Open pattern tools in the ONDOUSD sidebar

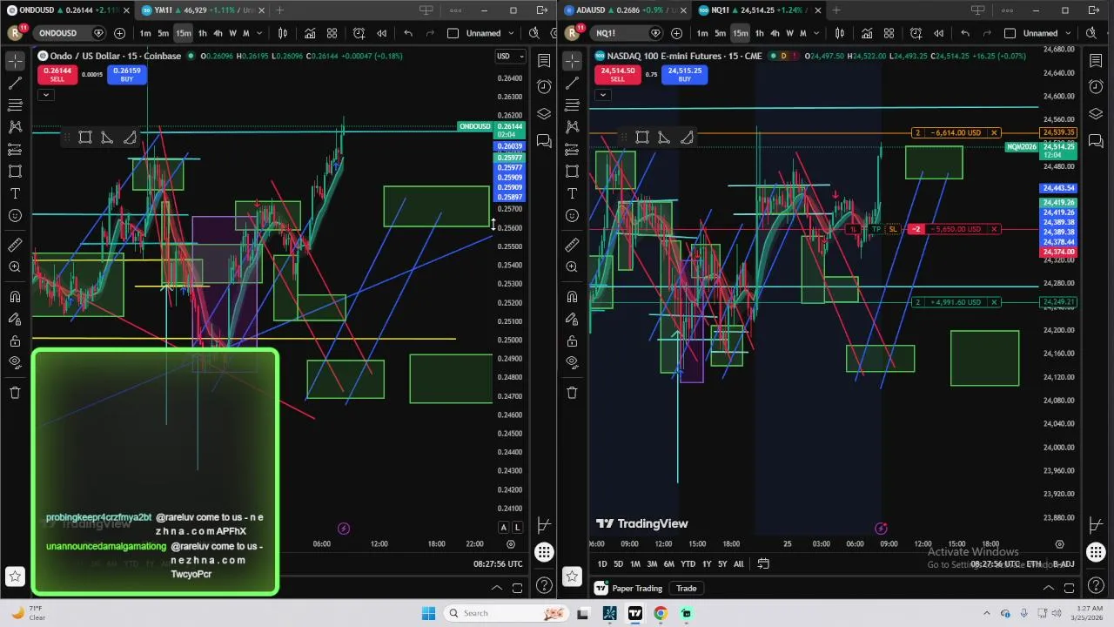[x=15, y=127]
